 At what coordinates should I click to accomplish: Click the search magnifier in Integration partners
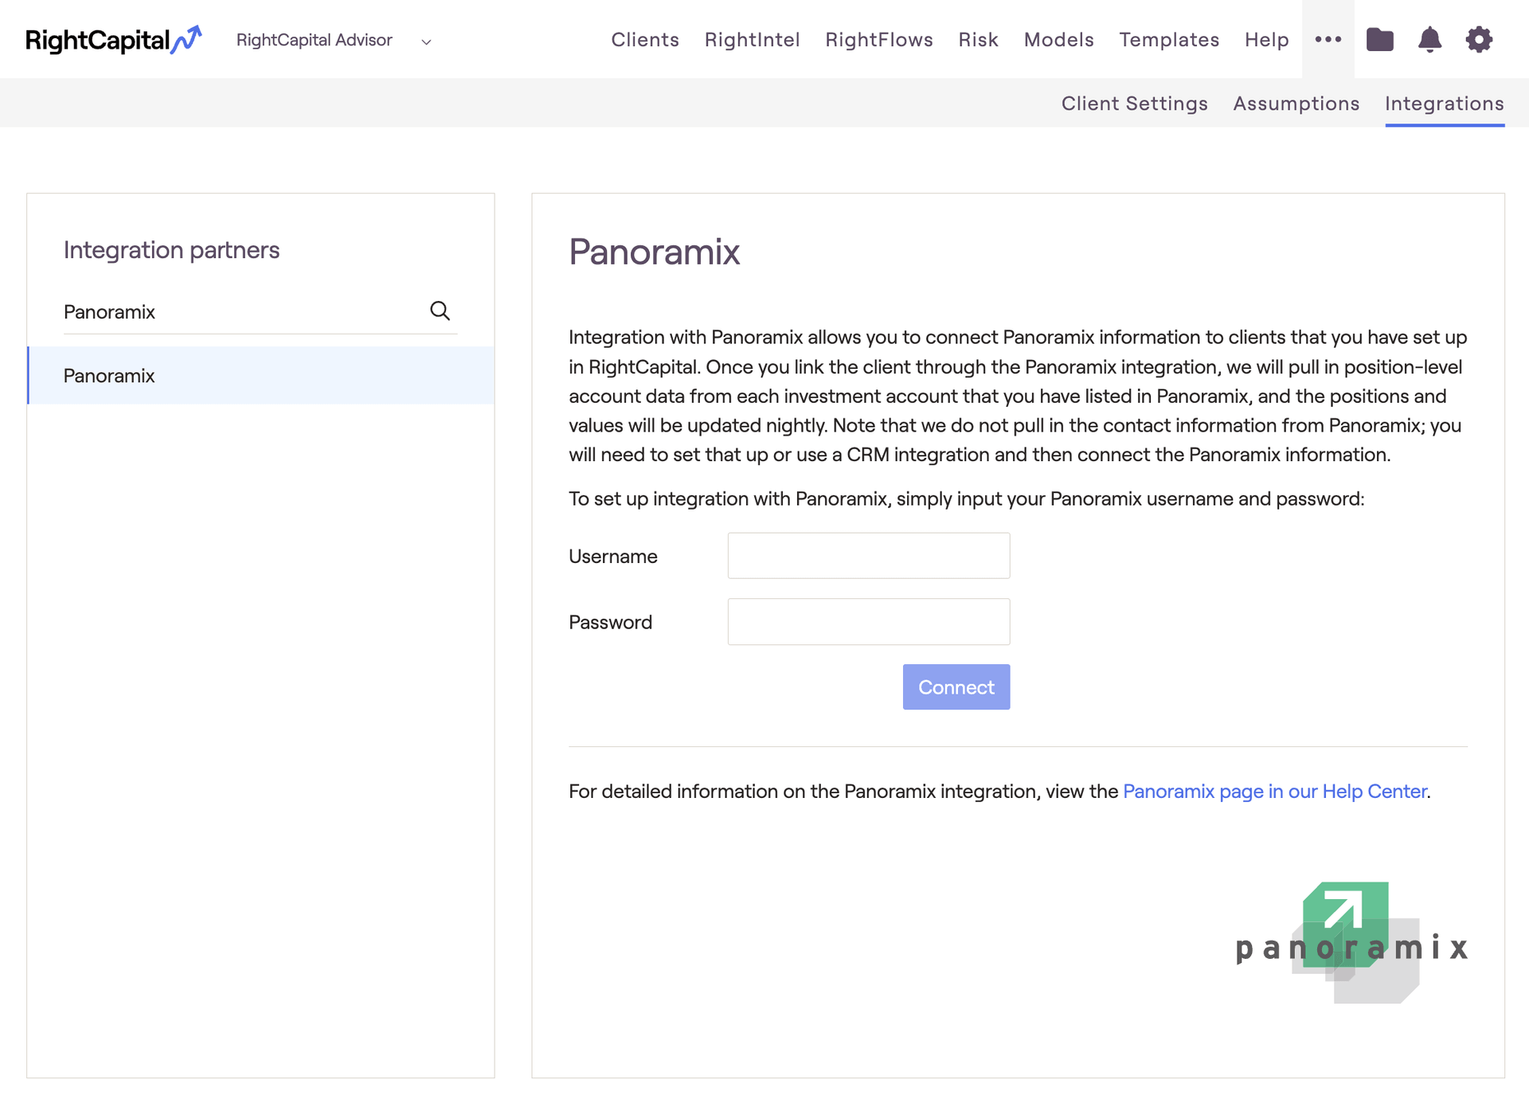pos(440,311)
